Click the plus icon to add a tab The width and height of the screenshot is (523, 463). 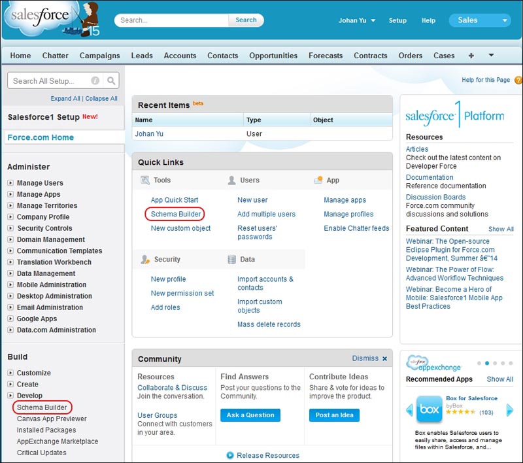[471, 56]
